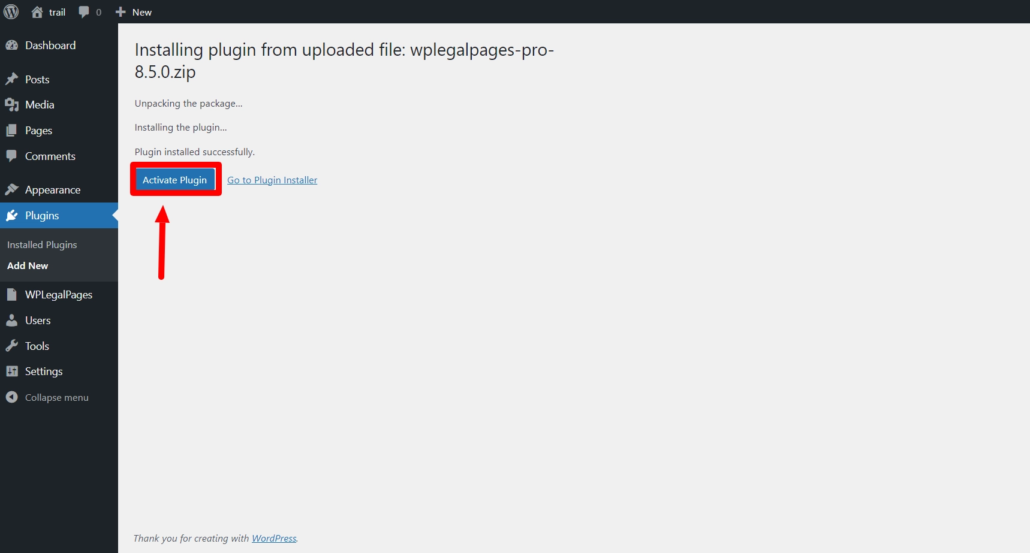Open Users via the person icon

click(x=13, y=320)
